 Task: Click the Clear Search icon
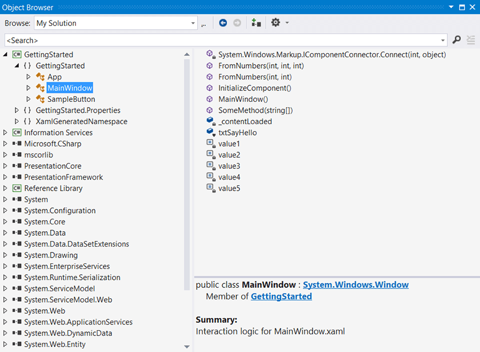471,40
